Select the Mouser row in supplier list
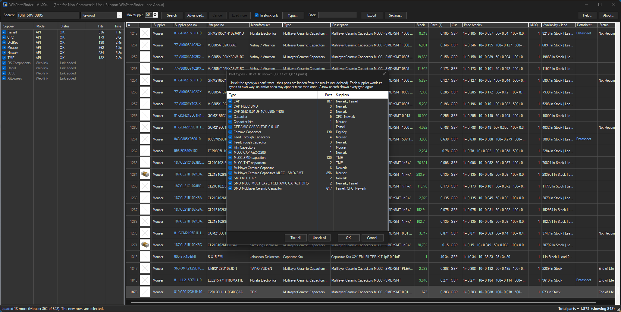 (x=62, y=48)
